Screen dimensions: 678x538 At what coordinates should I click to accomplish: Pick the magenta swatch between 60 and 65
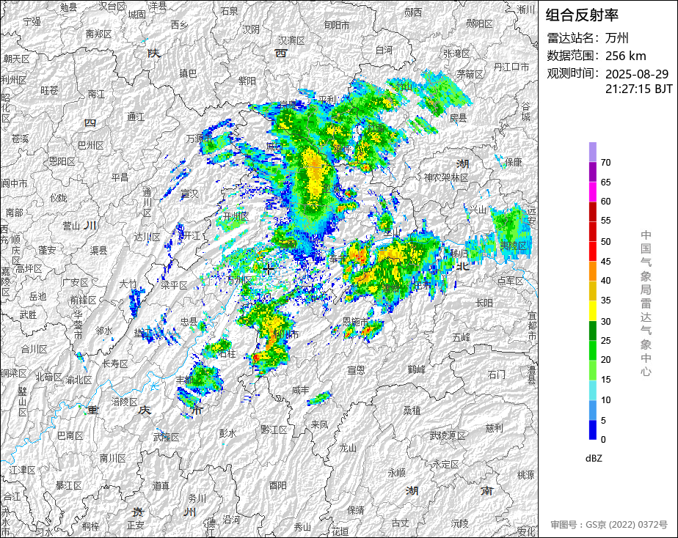(x=592, y=192)
